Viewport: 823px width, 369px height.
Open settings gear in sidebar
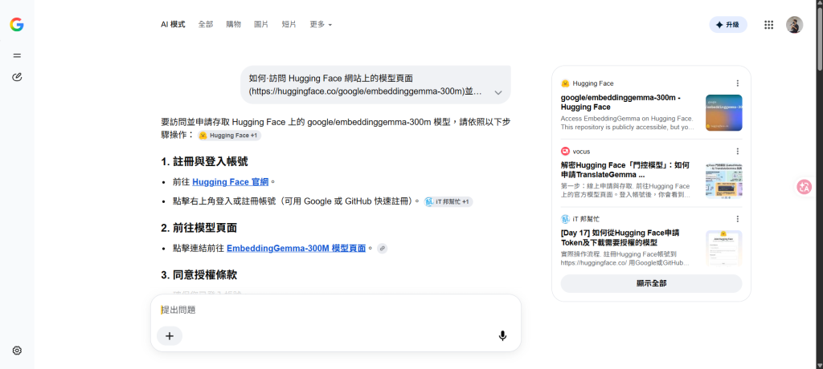[x=17, y=351]
